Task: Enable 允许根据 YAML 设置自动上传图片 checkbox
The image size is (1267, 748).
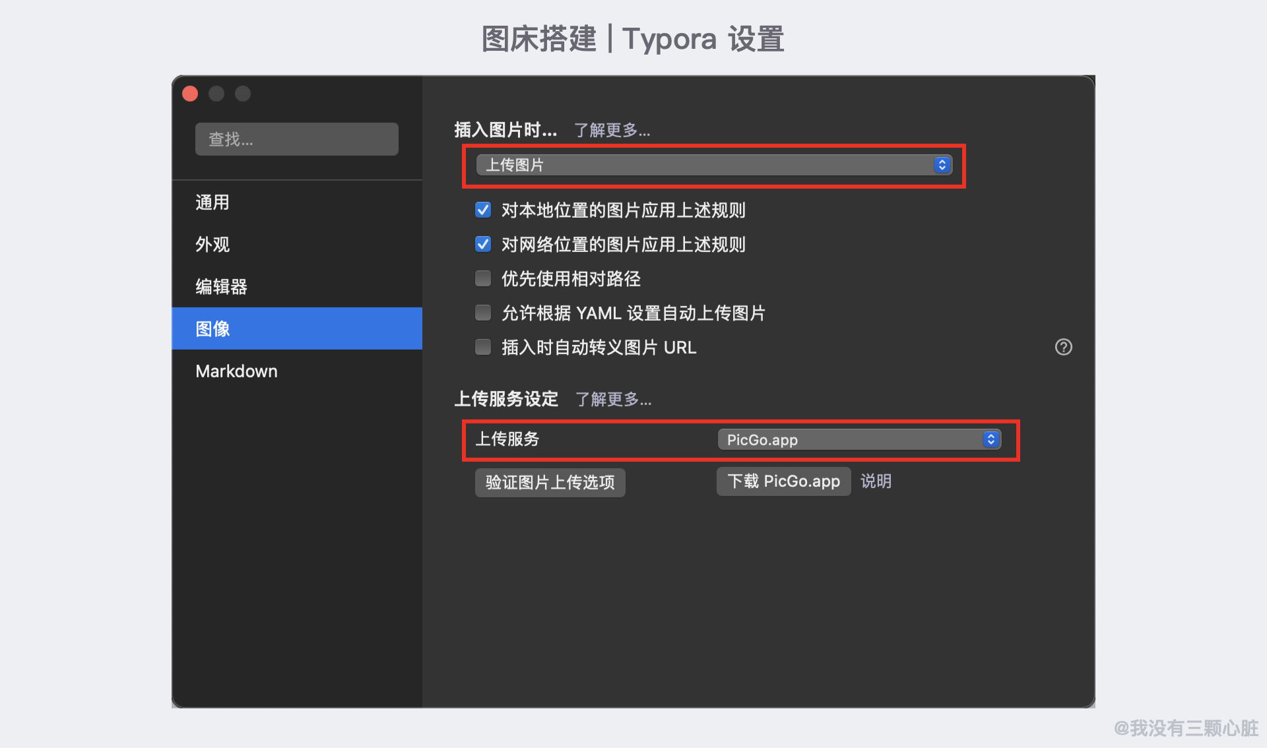Action: (x=483, y=313)
